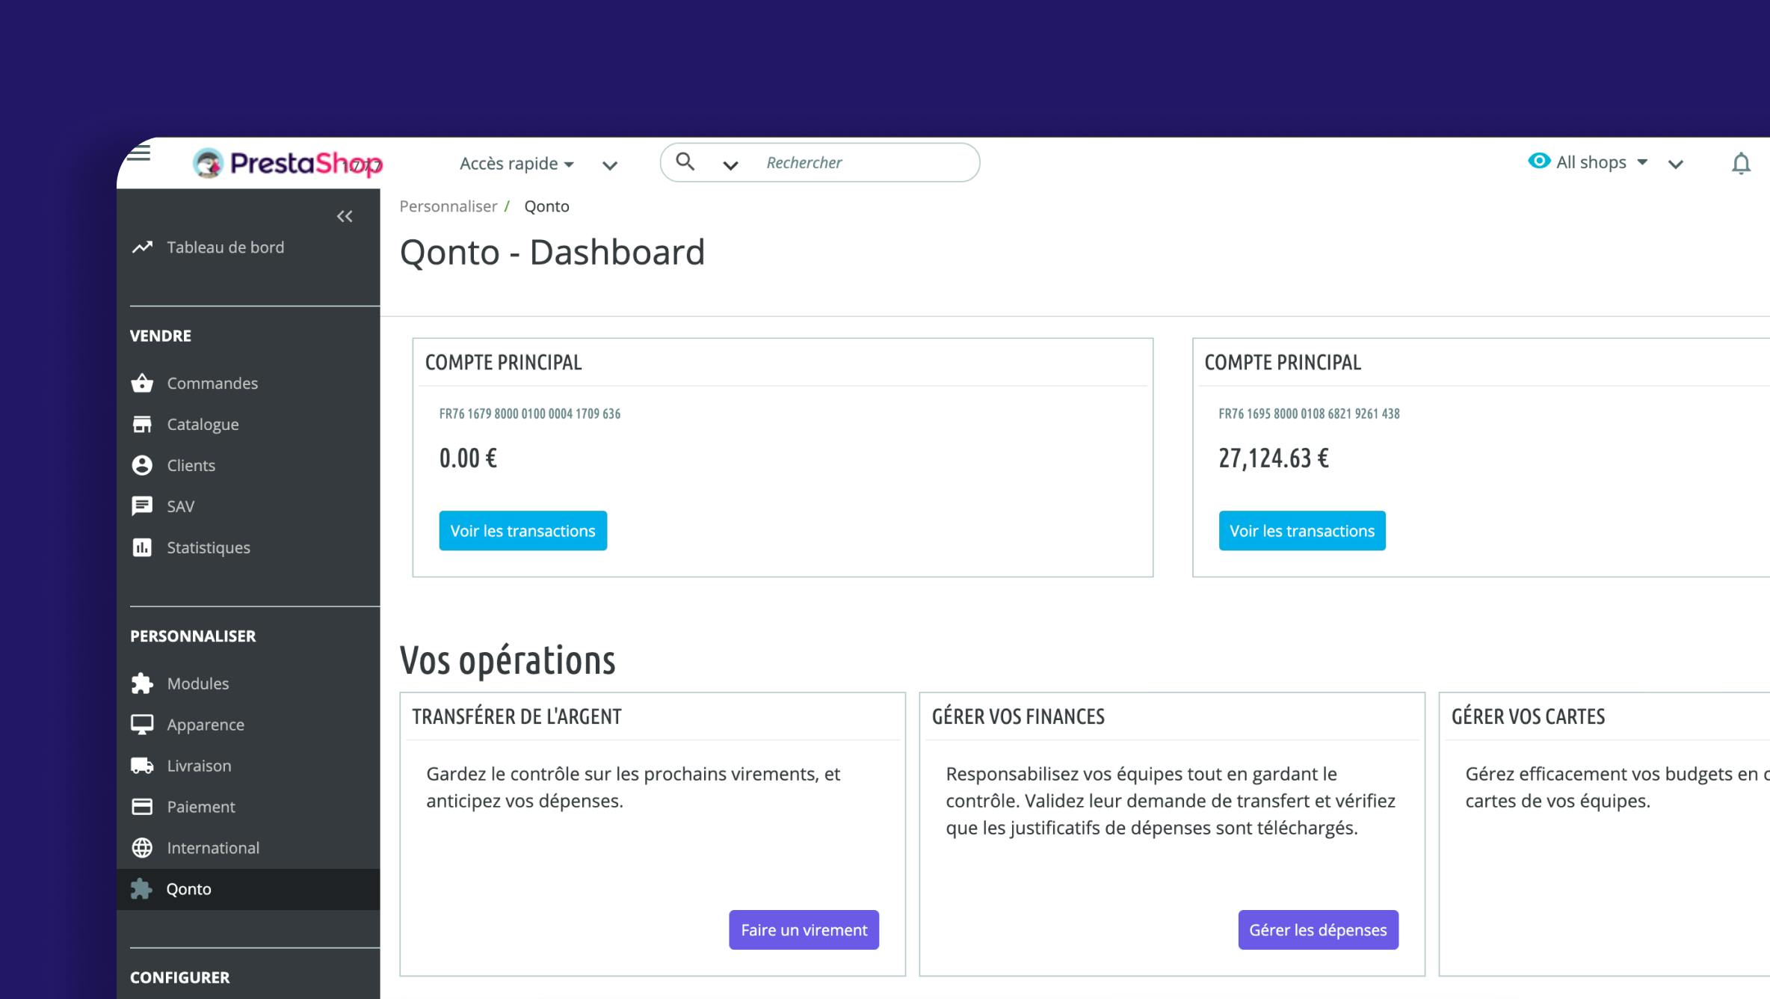
Task: Go to the Paiement menu item
Action: tap(201, 807)
